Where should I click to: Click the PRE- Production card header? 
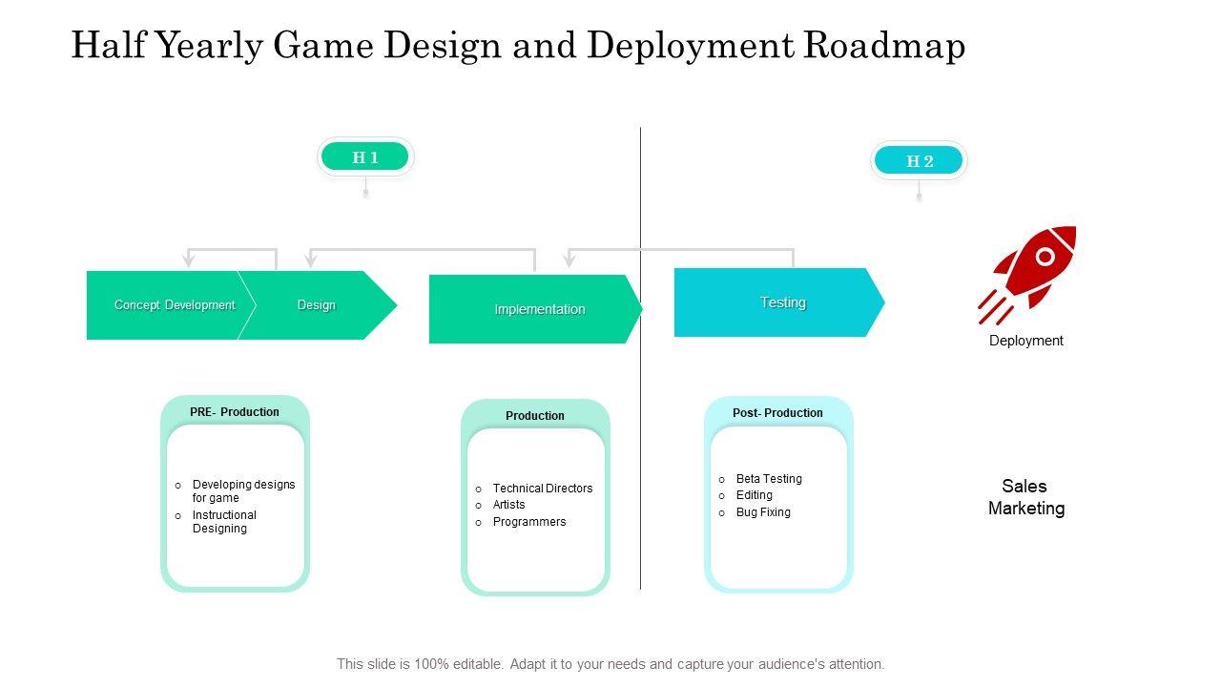tap(235, 412)
